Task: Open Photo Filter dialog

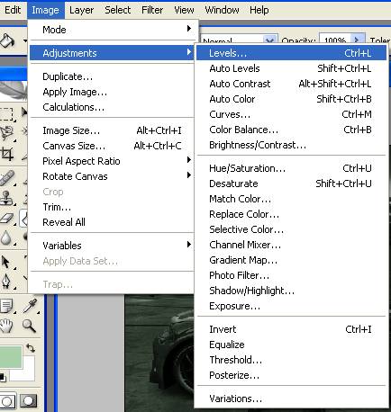Action: click(291, 275)
